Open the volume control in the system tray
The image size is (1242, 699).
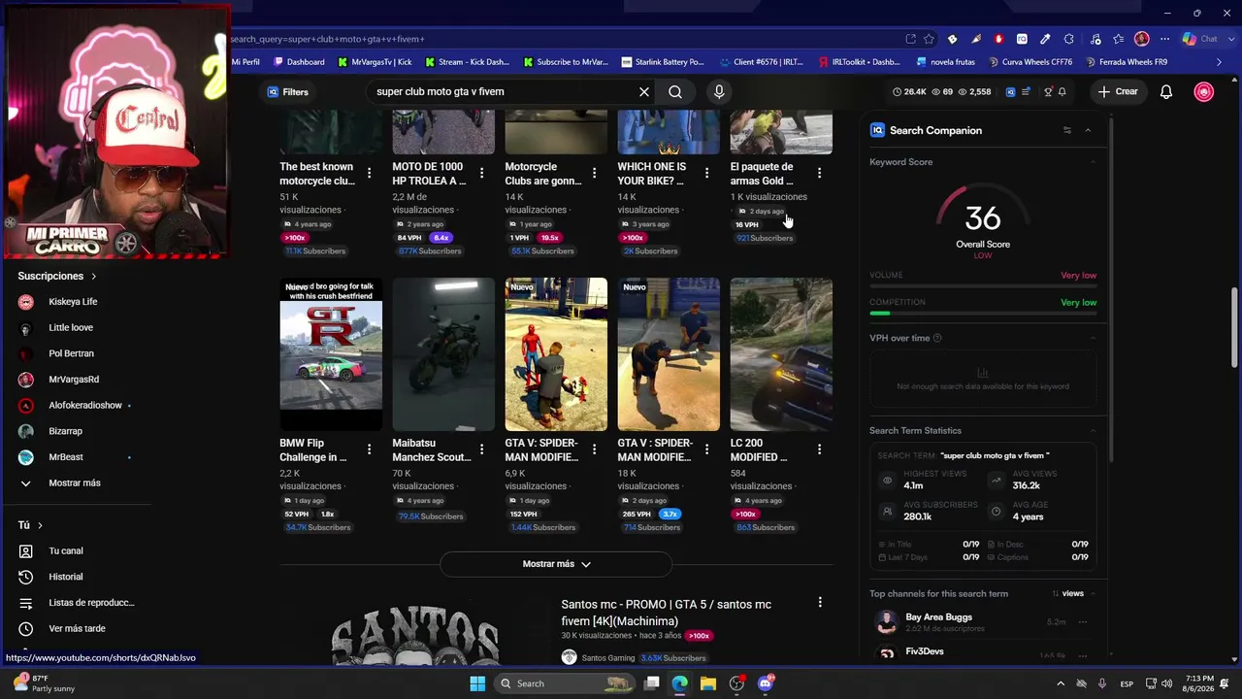coord(1166,683)
